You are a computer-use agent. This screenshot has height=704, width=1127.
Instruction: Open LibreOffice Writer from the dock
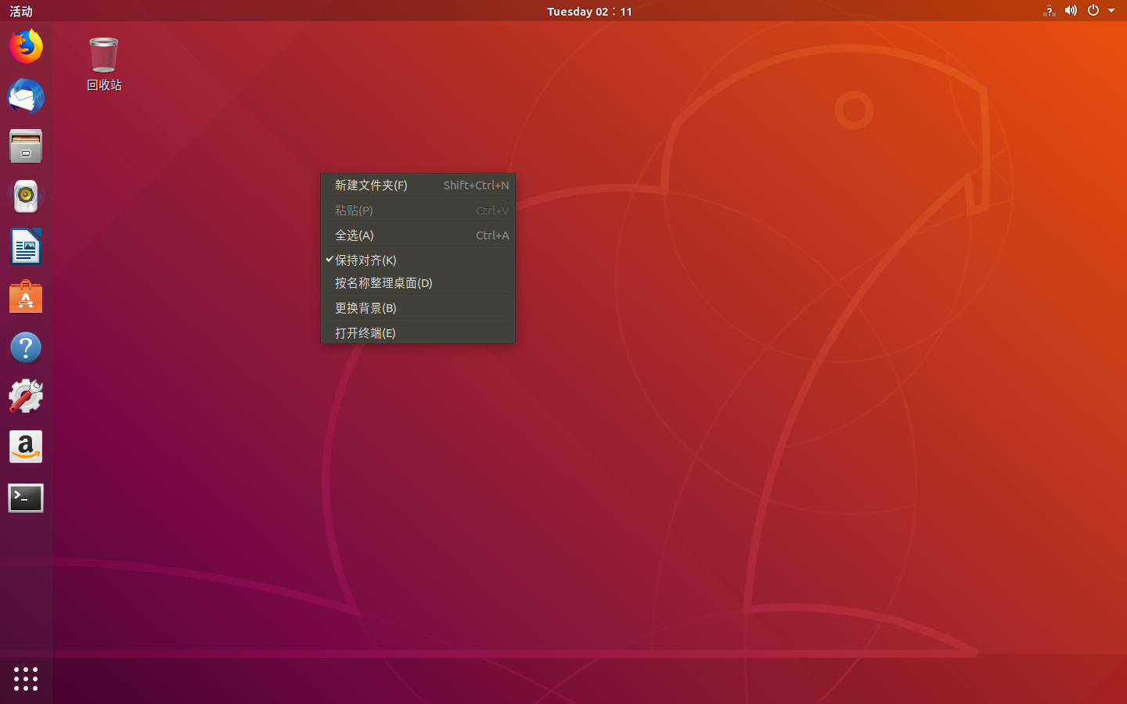pyautogui.click(x=26, y=246)
